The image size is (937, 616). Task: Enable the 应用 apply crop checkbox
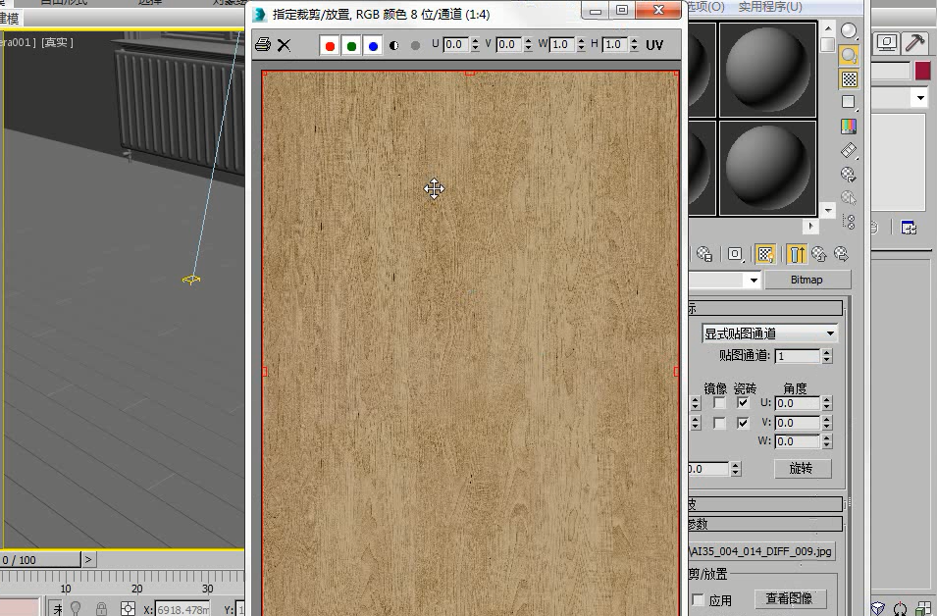tap(698, 599)
